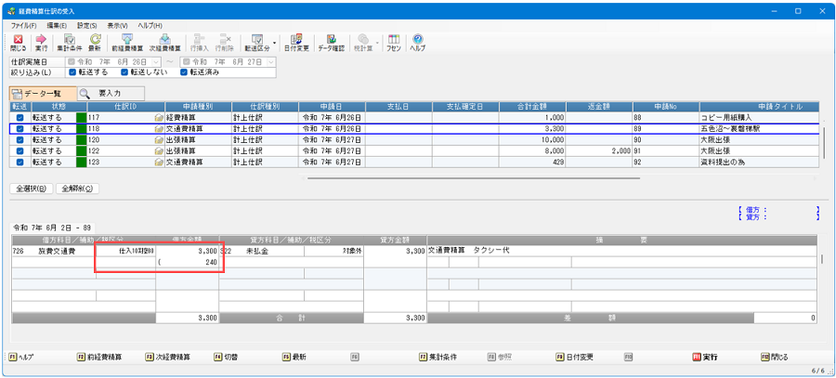Switch to the データ一覧 tab
Screen dimensions: 836x378
point(43,94)
